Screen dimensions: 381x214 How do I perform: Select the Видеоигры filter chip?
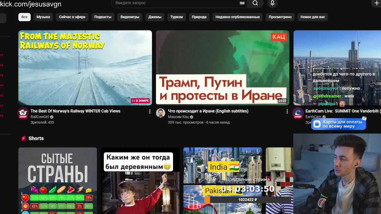tap(130, 17)
